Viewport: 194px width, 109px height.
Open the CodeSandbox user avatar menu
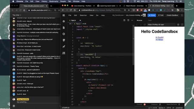[144, 15]
